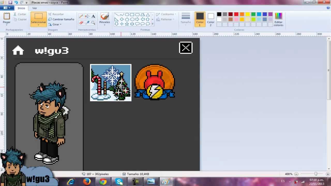Select the Color picker eyedropper tool
The width and height of the screenshot is (331, 186).
click(87, 23)
